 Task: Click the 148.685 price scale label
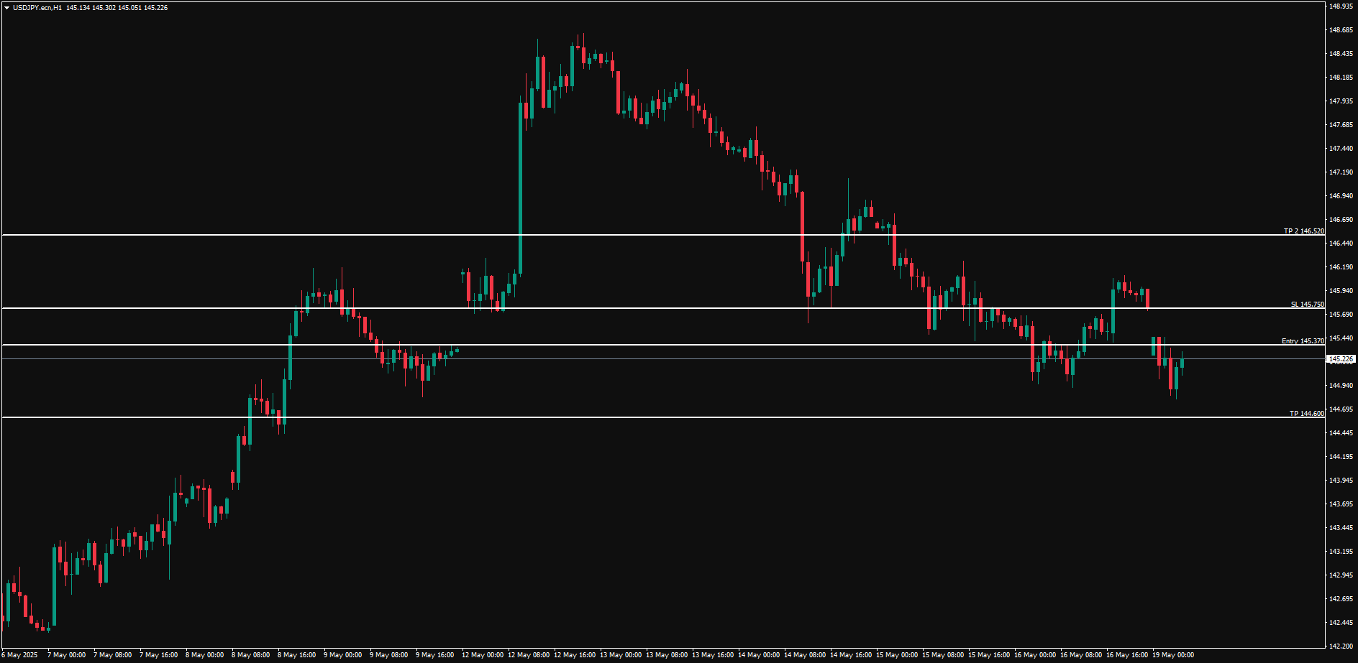1341,30
